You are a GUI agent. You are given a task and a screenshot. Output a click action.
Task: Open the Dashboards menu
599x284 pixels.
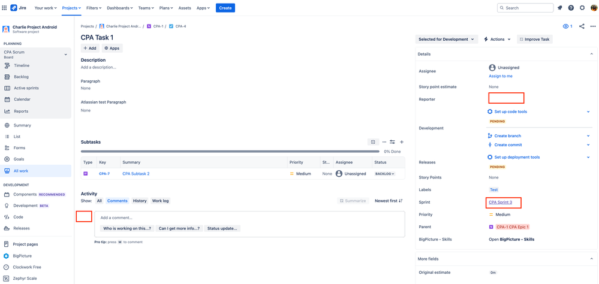click(119, 8)
